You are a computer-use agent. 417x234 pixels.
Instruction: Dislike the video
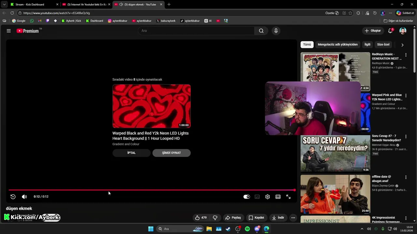(215, 218)
